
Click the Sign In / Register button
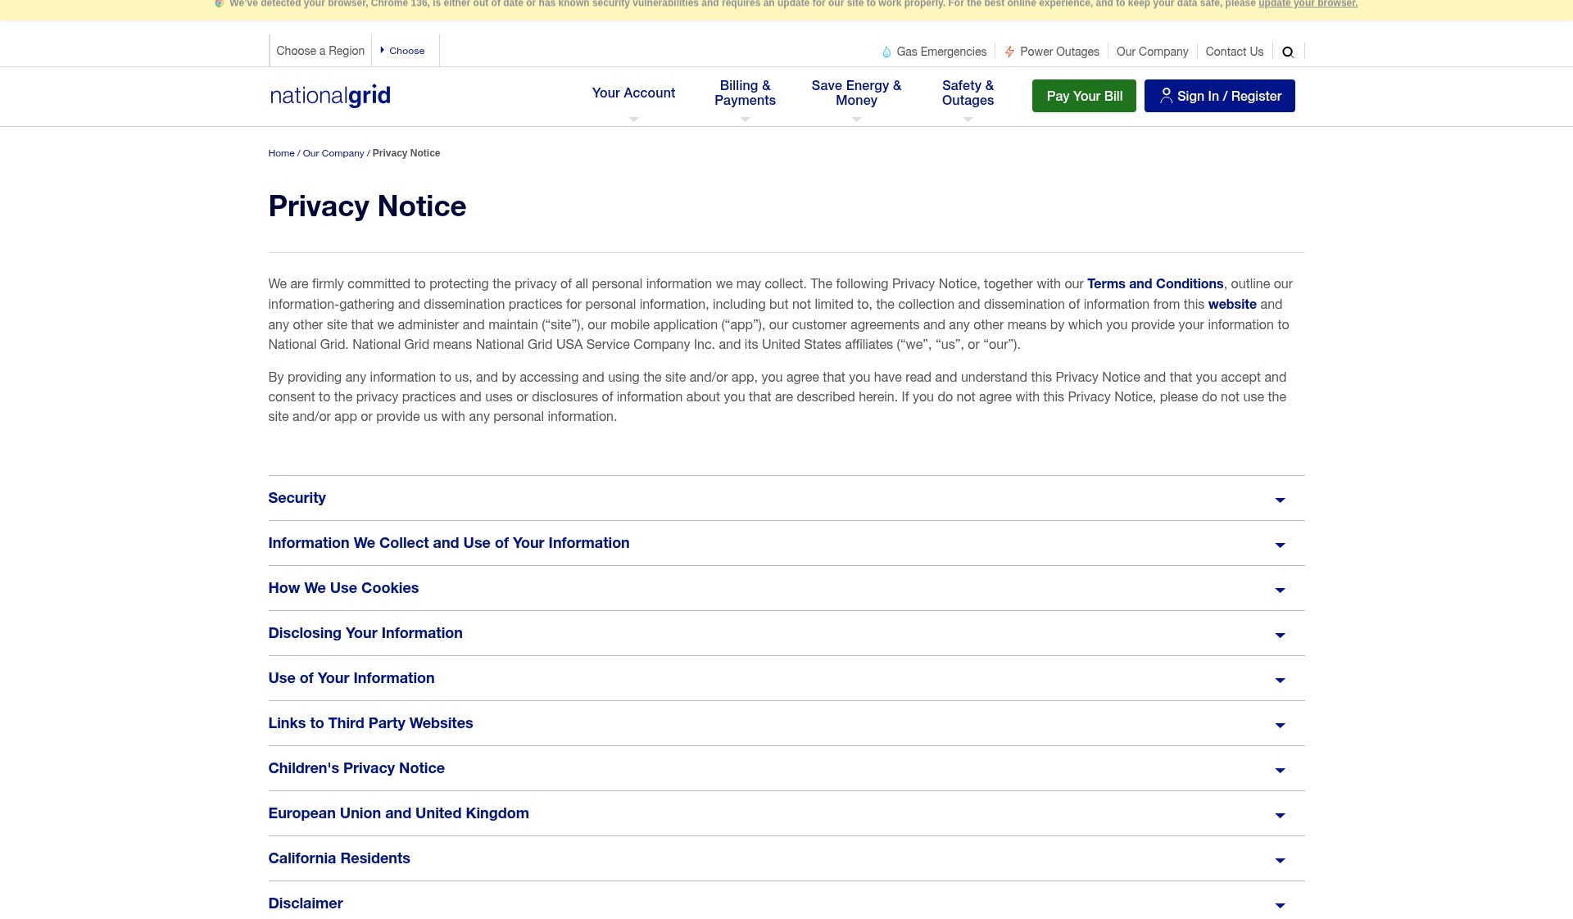[1219, 96]
